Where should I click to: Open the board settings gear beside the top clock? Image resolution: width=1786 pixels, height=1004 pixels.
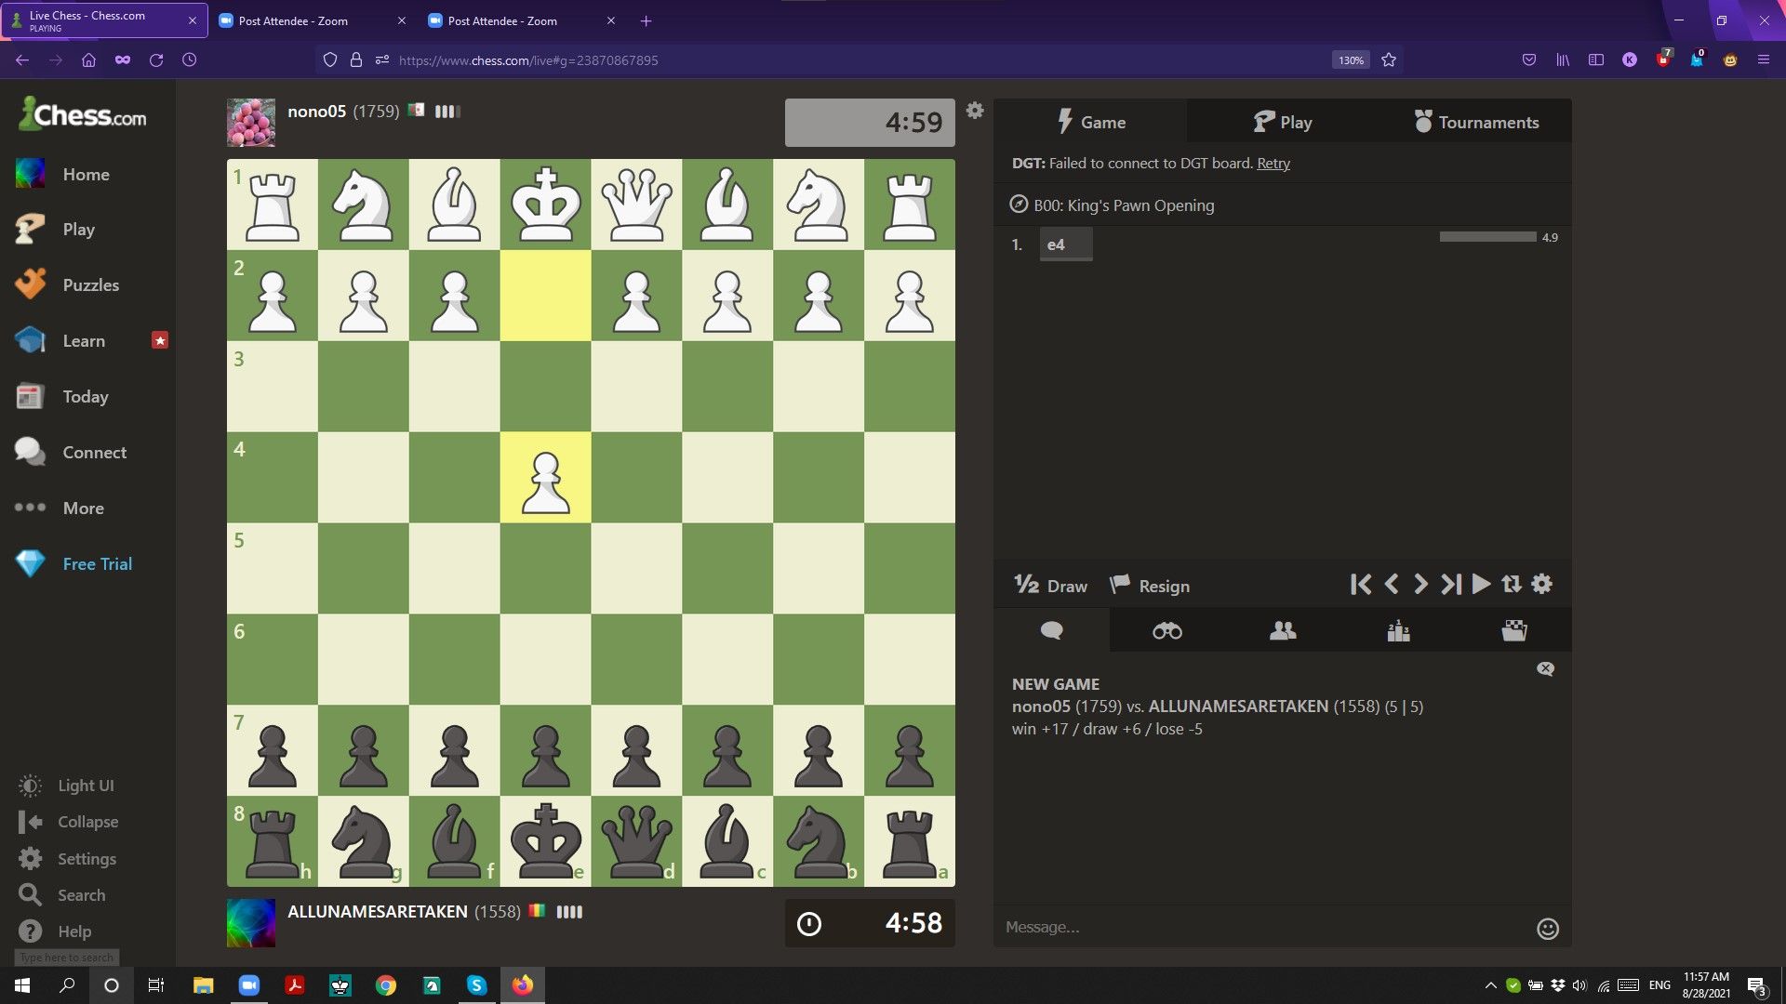pos(975,111)
